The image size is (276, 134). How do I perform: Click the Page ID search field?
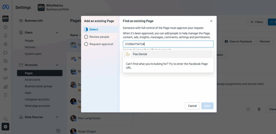pyautogui.click(x=168, y=44)
